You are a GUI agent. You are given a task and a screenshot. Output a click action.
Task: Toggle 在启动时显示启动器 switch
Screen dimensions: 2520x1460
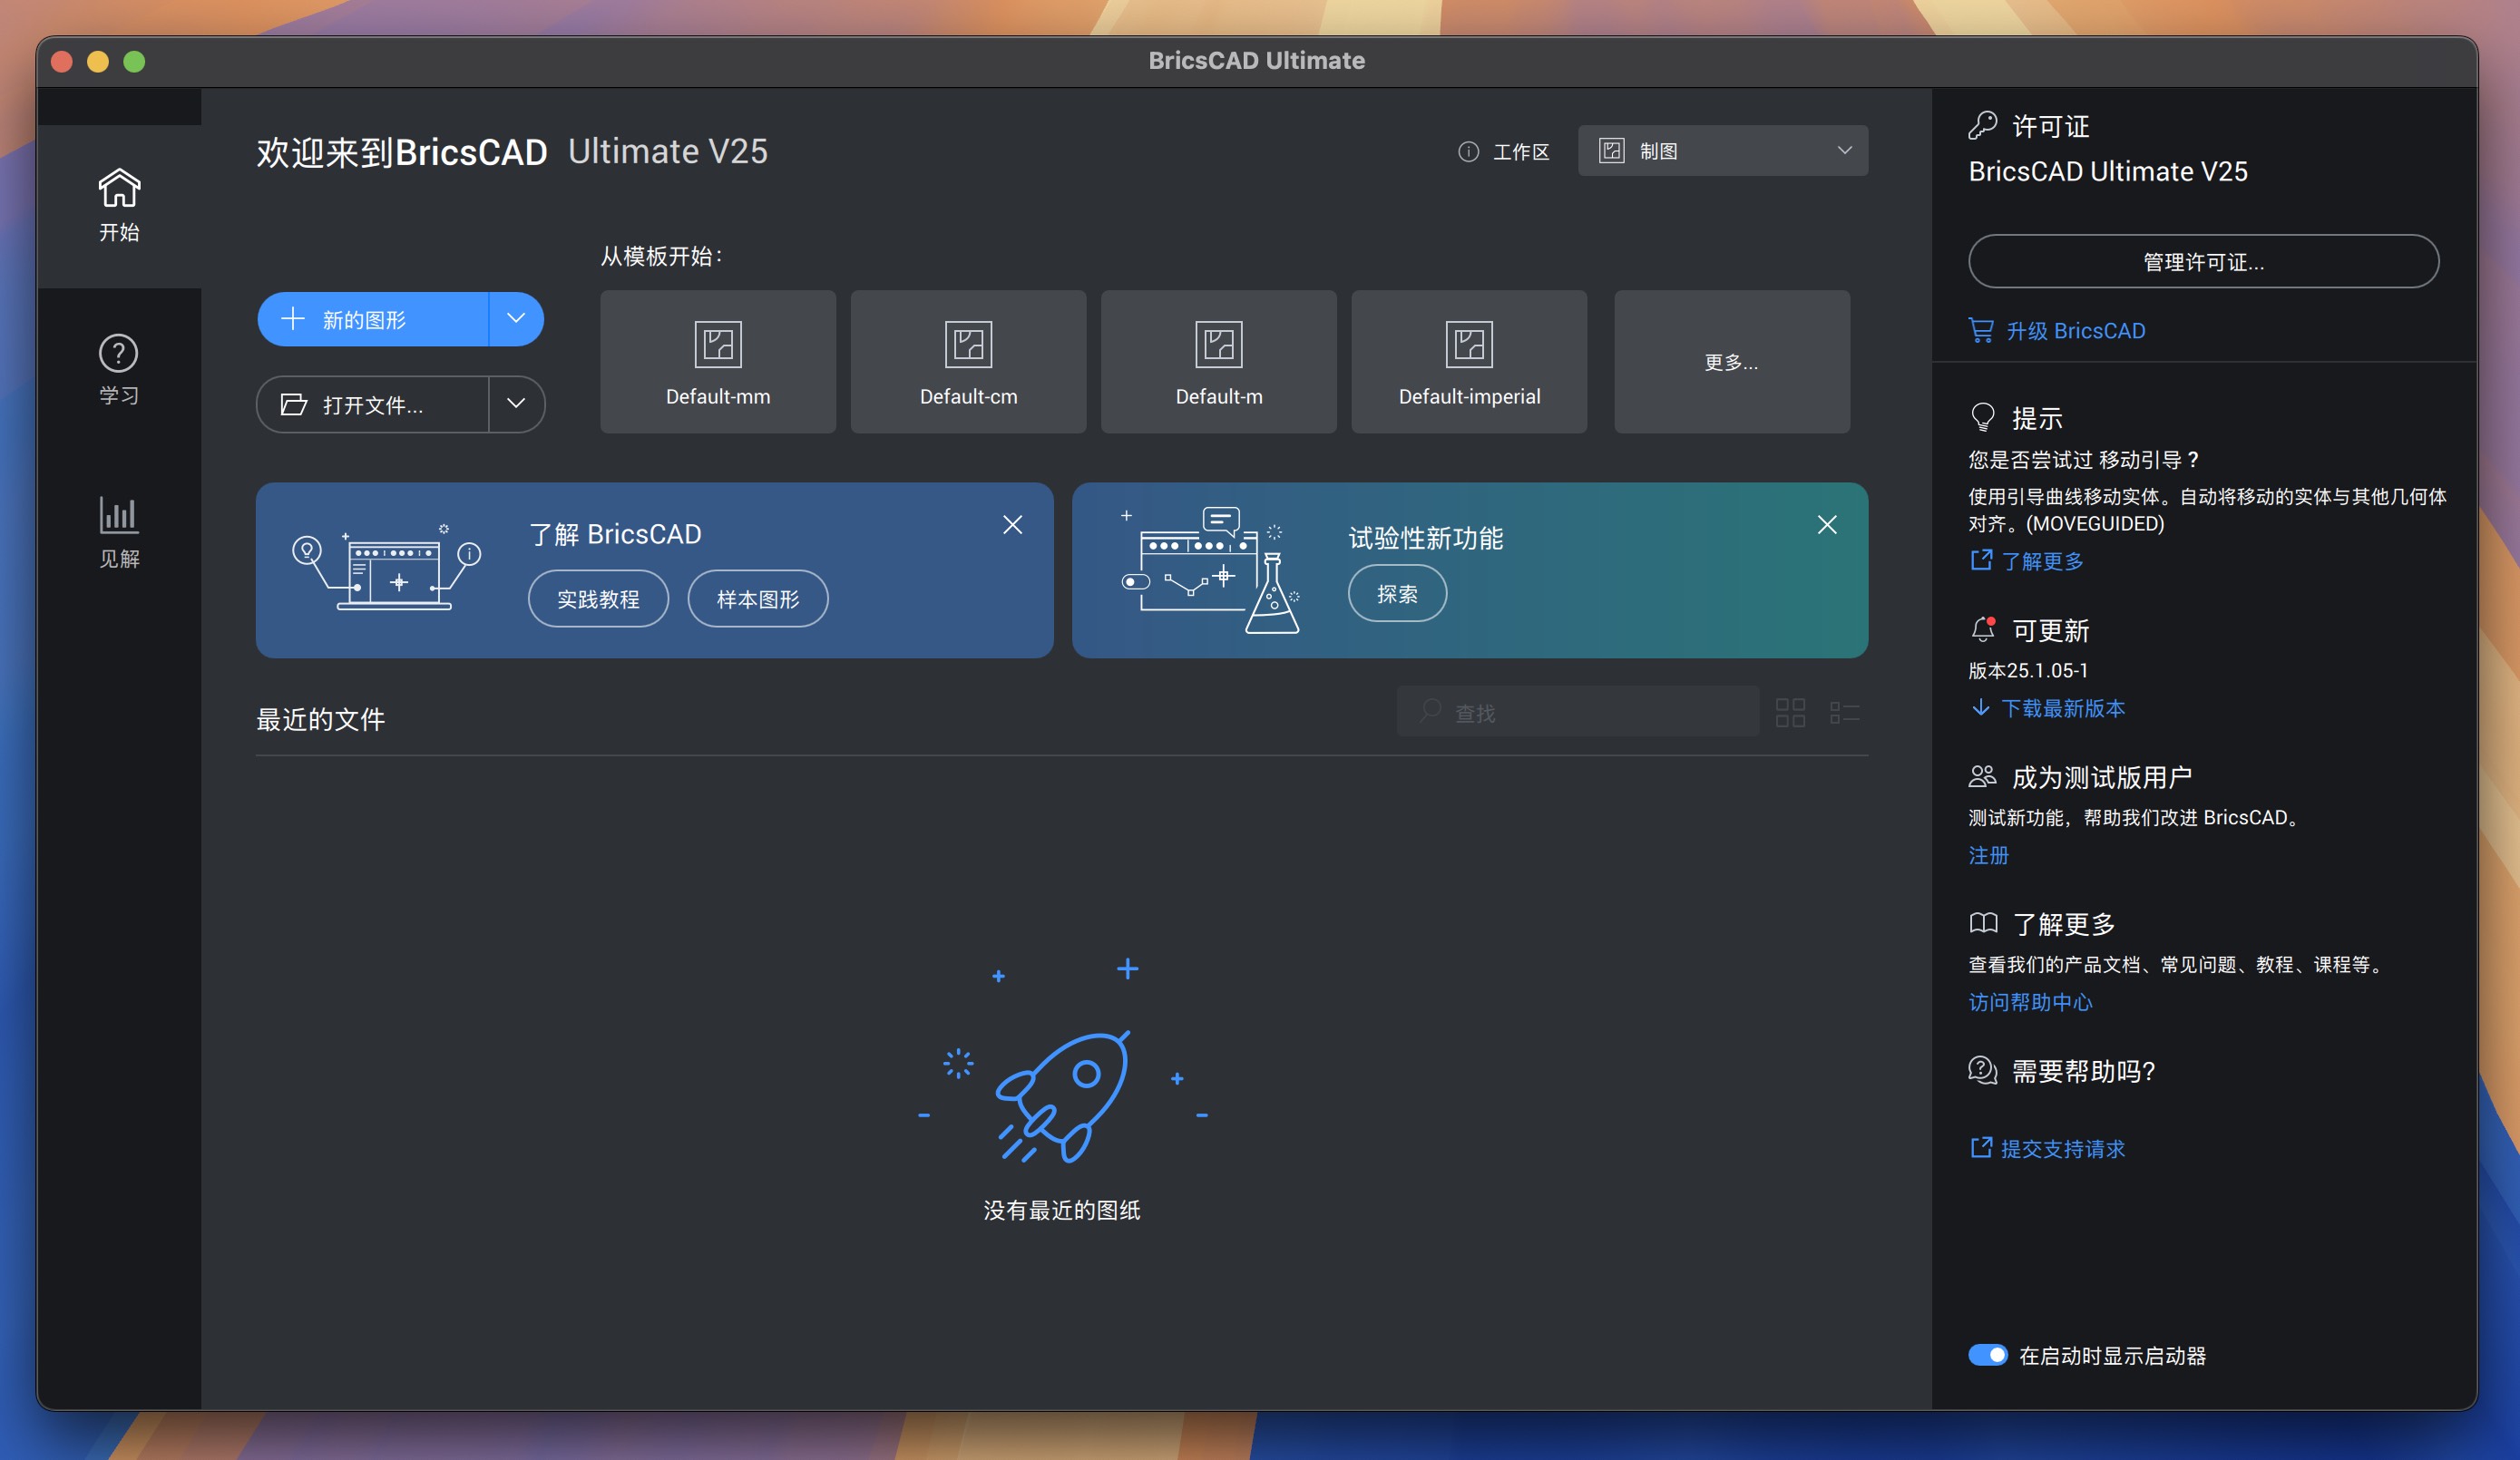coord(1987,1355)
